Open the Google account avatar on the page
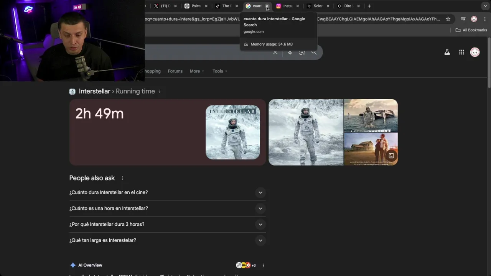491x276 pixels. pos(475,52)
